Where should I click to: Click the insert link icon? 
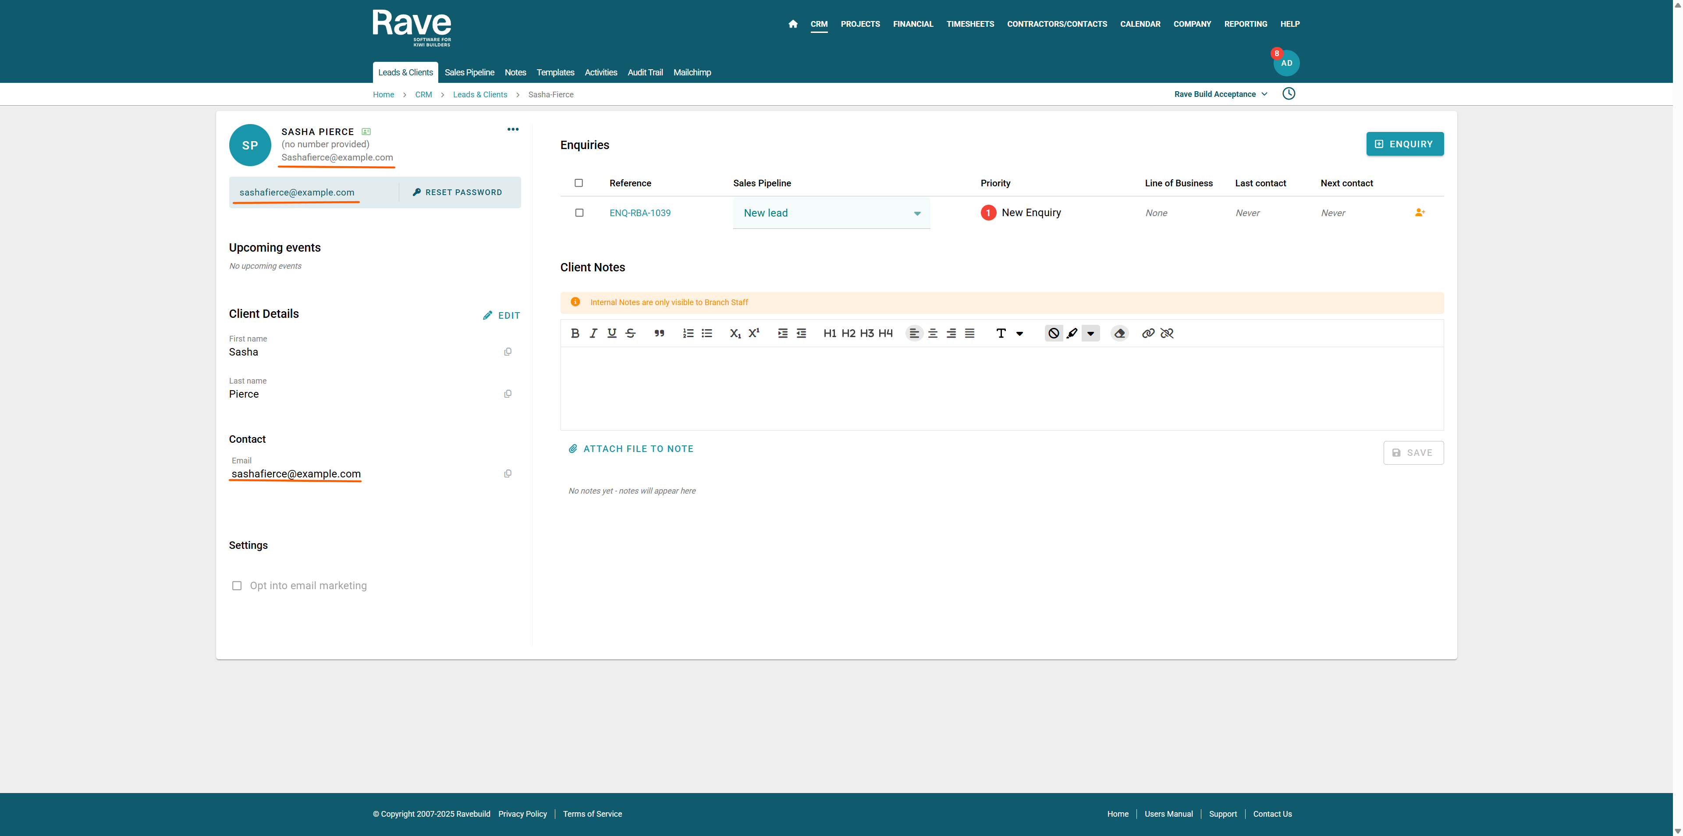pyautogui.click(x=1148, y=333)
